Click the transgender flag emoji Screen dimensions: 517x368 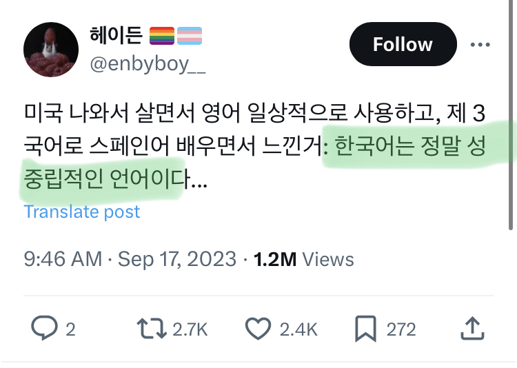[190, 34]
